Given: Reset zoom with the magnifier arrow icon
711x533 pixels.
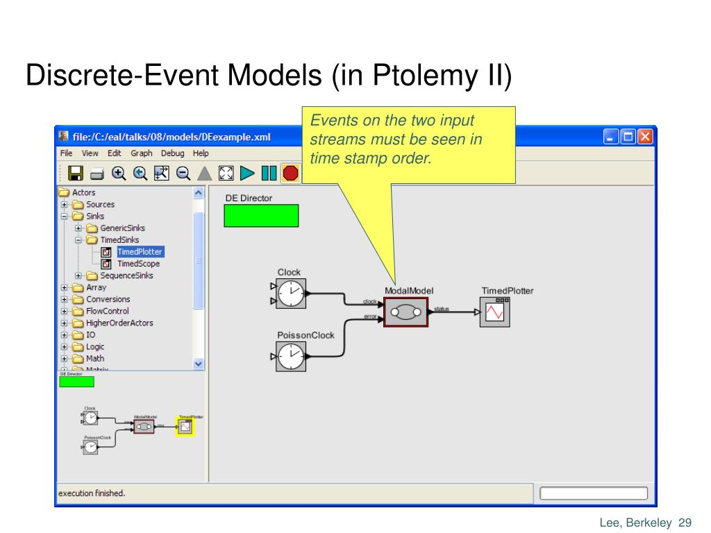Looking at the screenshot, I should pos(140,173).
